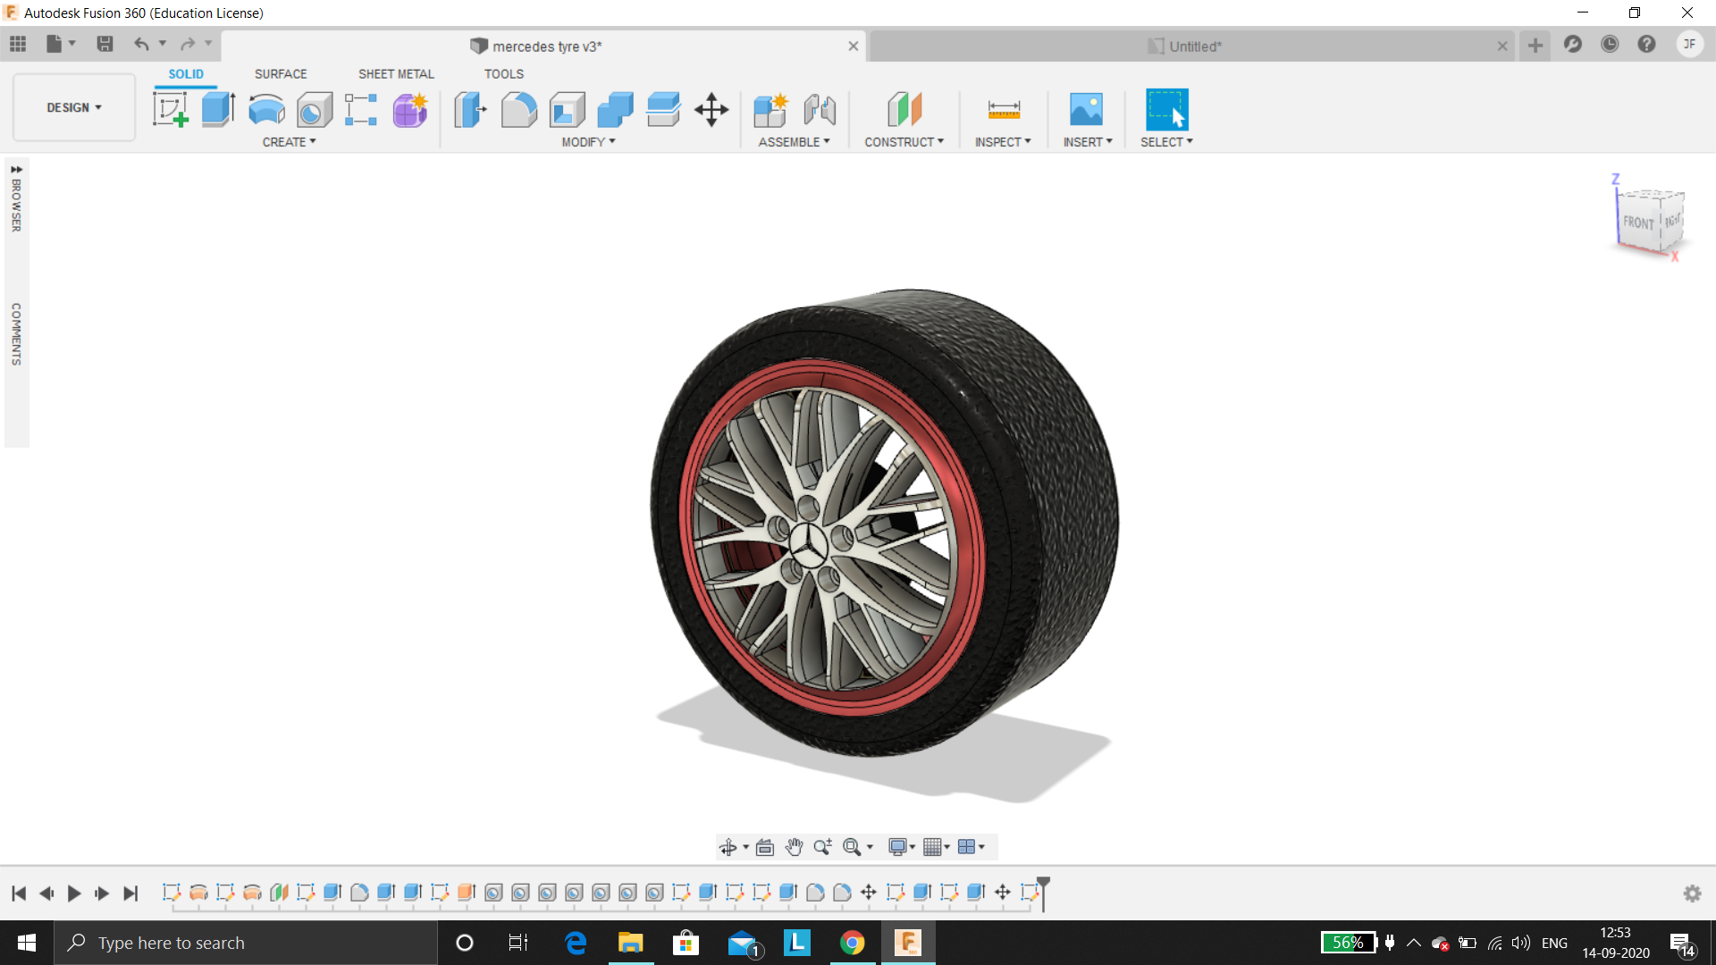Screen dimensions: 1716x965
Task: Open Display Settings dropdown
Action: coord(902,847)
